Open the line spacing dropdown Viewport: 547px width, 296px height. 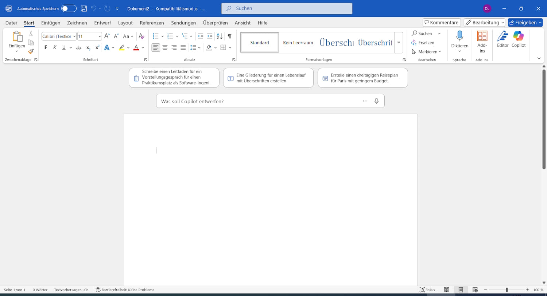[x=199, y=47]
